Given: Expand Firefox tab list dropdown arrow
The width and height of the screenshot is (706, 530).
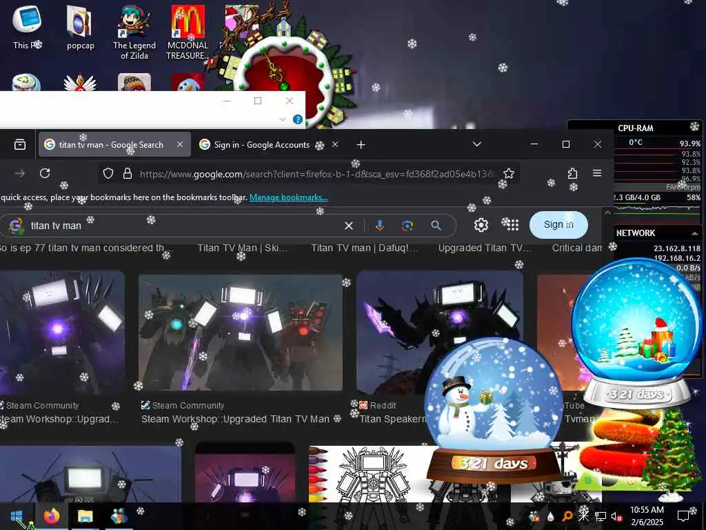Looking at the screenshot, I should (477, 144).
